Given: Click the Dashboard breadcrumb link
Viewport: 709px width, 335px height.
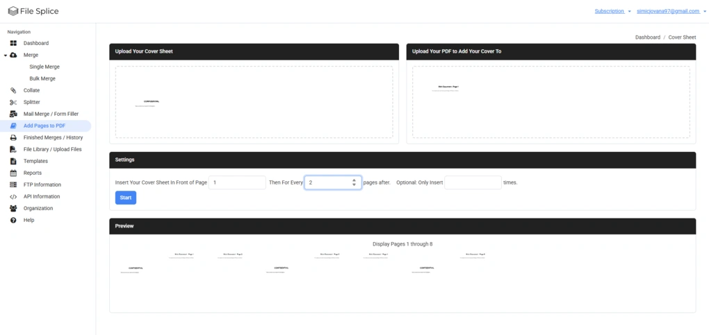Looking at the screenshot, I should (x=648, y=37).
